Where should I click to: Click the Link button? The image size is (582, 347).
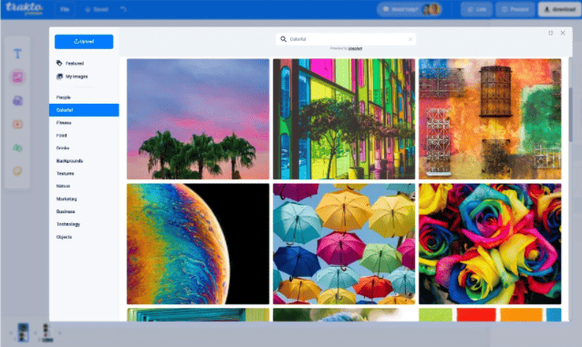tap(476, 9)
